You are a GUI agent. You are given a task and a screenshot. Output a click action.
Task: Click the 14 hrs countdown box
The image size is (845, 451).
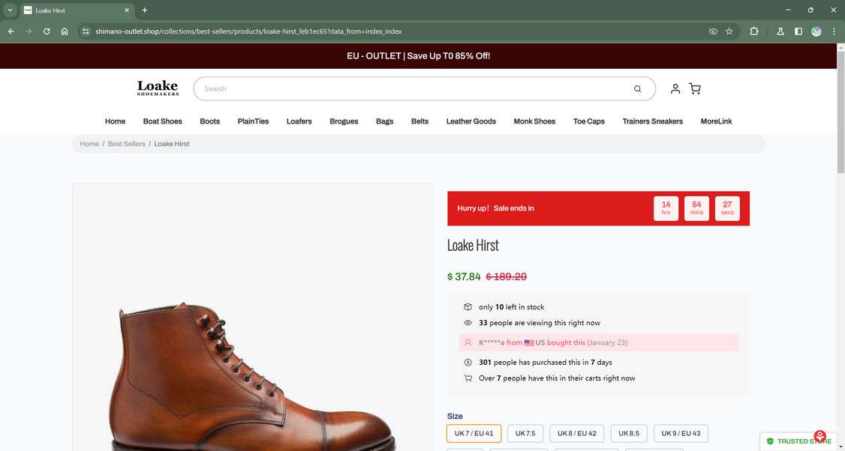click(666, 208)
